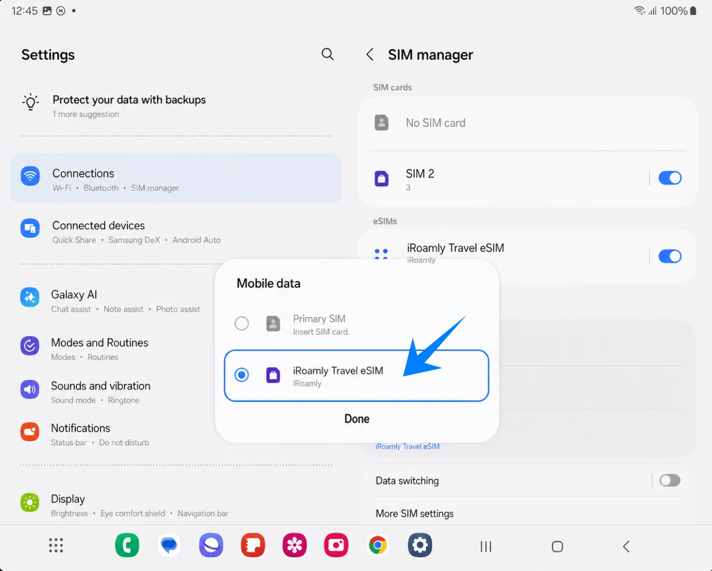Viewport: 712px width, 571px height.
Task: Tap the No SIM card slot icon
Action: pyautogui.click(x=381, y=123)
